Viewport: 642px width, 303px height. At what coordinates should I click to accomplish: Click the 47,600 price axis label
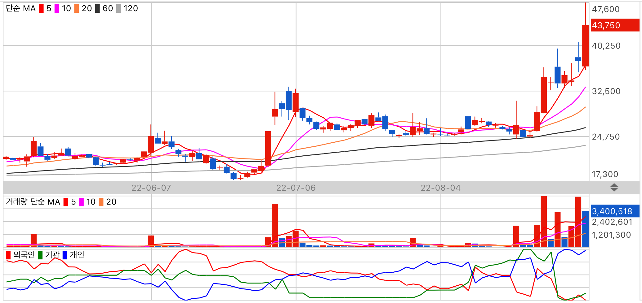(606, 9)
